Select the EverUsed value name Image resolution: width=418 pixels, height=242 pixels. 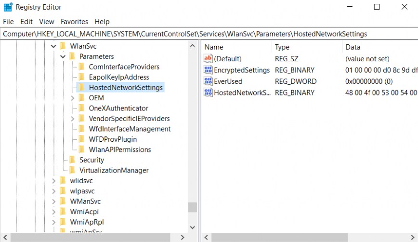[228, 81]
